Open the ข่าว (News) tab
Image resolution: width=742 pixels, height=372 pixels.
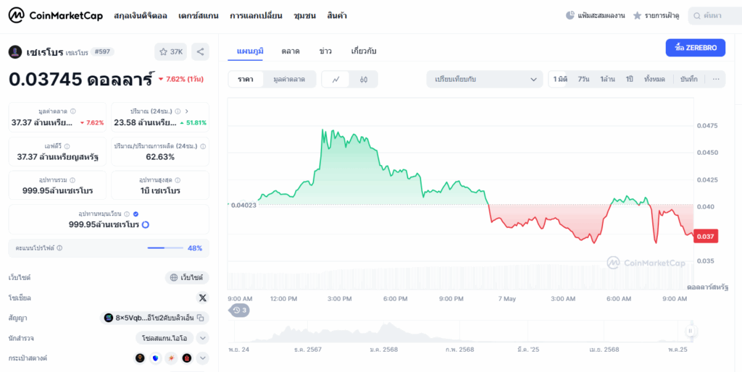point(325,51)
